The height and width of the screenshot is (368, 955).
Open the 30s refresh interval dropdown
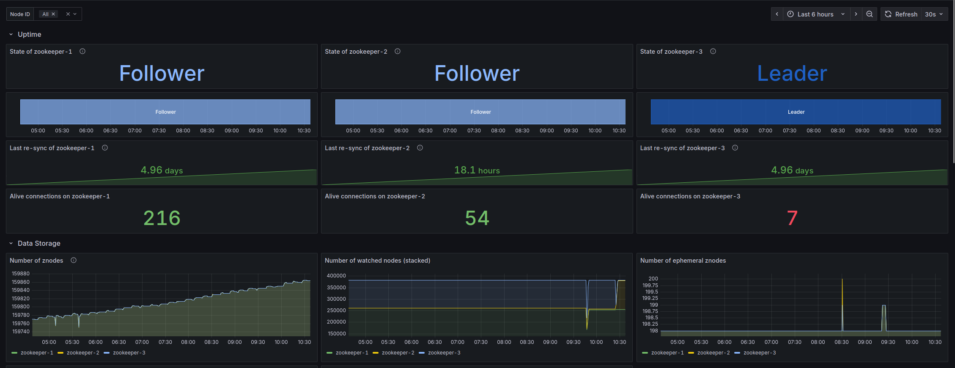[x=934, y=14]
